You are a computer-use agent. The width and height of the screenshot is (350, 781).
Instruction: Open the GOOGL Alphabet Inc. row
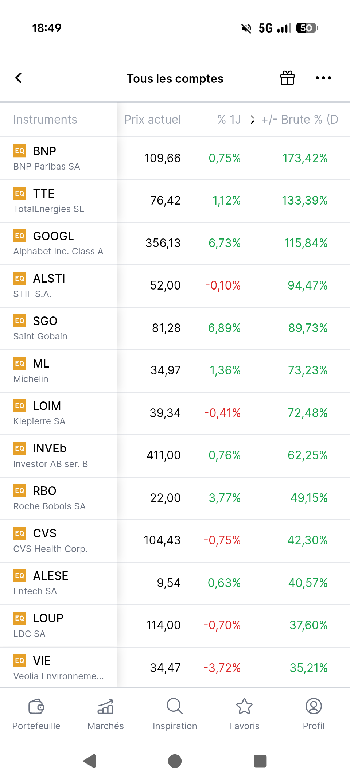click(175, 243)
